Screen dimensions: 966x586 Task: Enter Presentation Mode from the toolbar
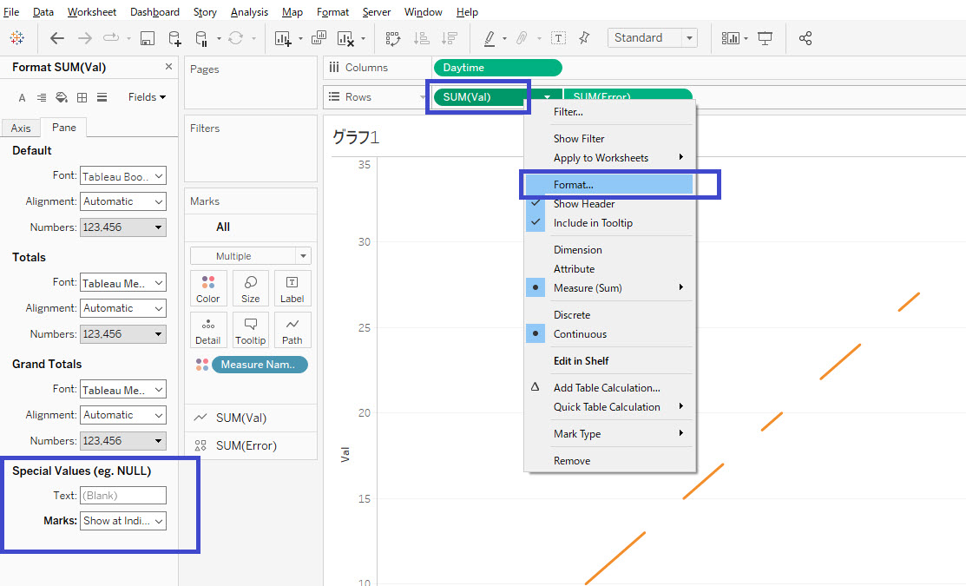point(766,38)
